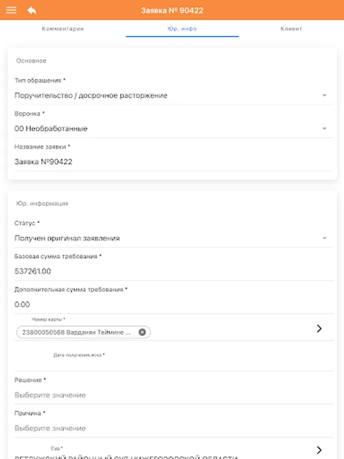Open the Клиент tab
This screenshot has height=459, width=344.
tap(291, 29)
